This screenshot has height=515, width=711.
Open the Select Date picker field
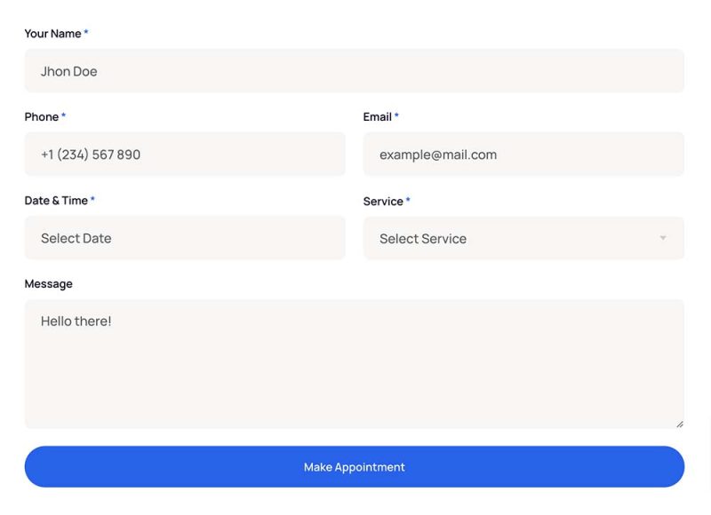(x=184, y=238)
